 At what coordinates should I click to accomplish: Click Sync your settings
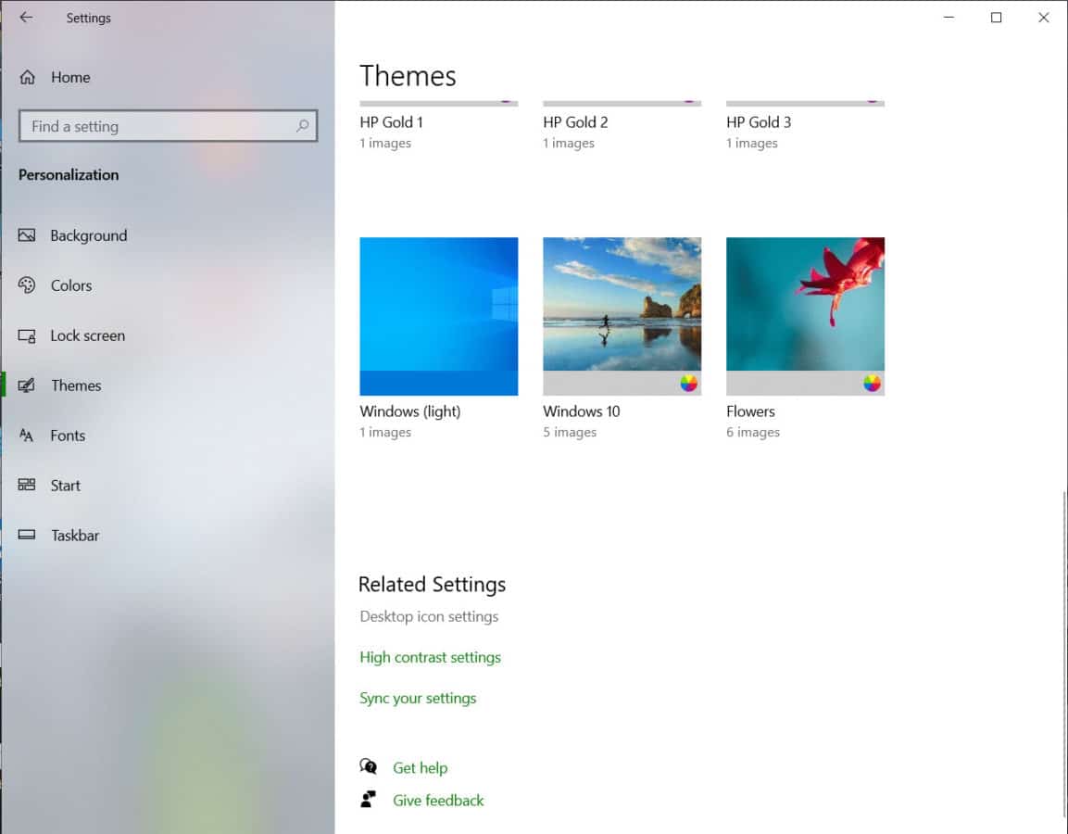418,698
